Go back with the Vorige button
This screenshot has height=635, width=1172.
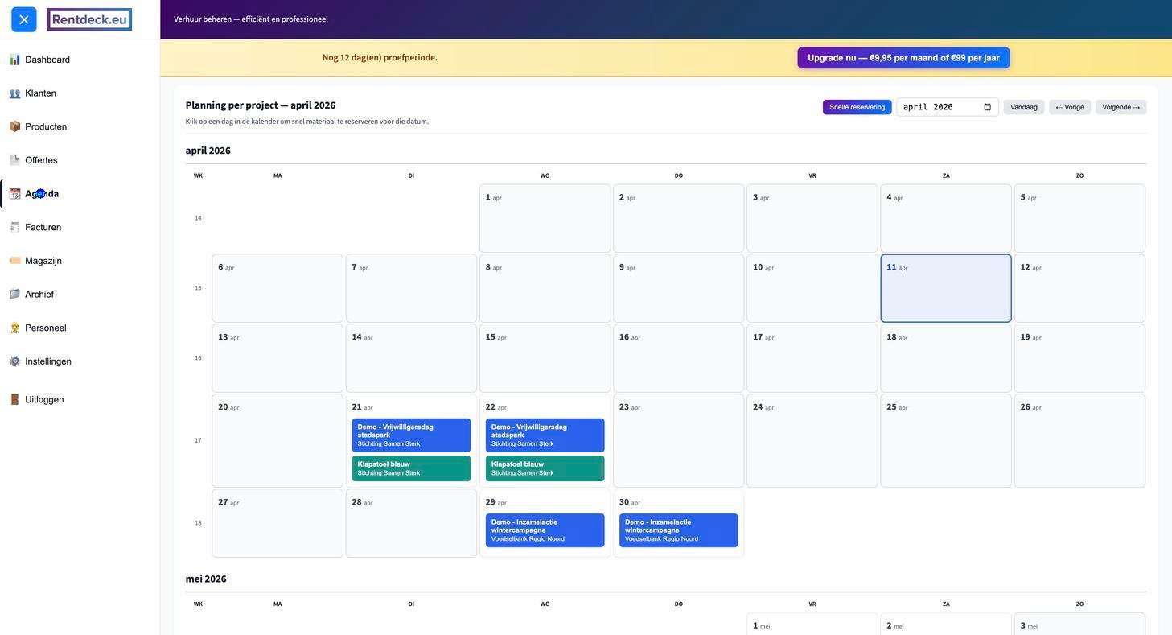point(1069,107)
